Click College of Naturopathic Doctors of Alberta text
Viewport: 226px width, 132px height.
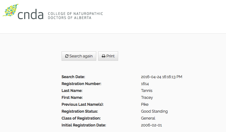tap(75, 16)
